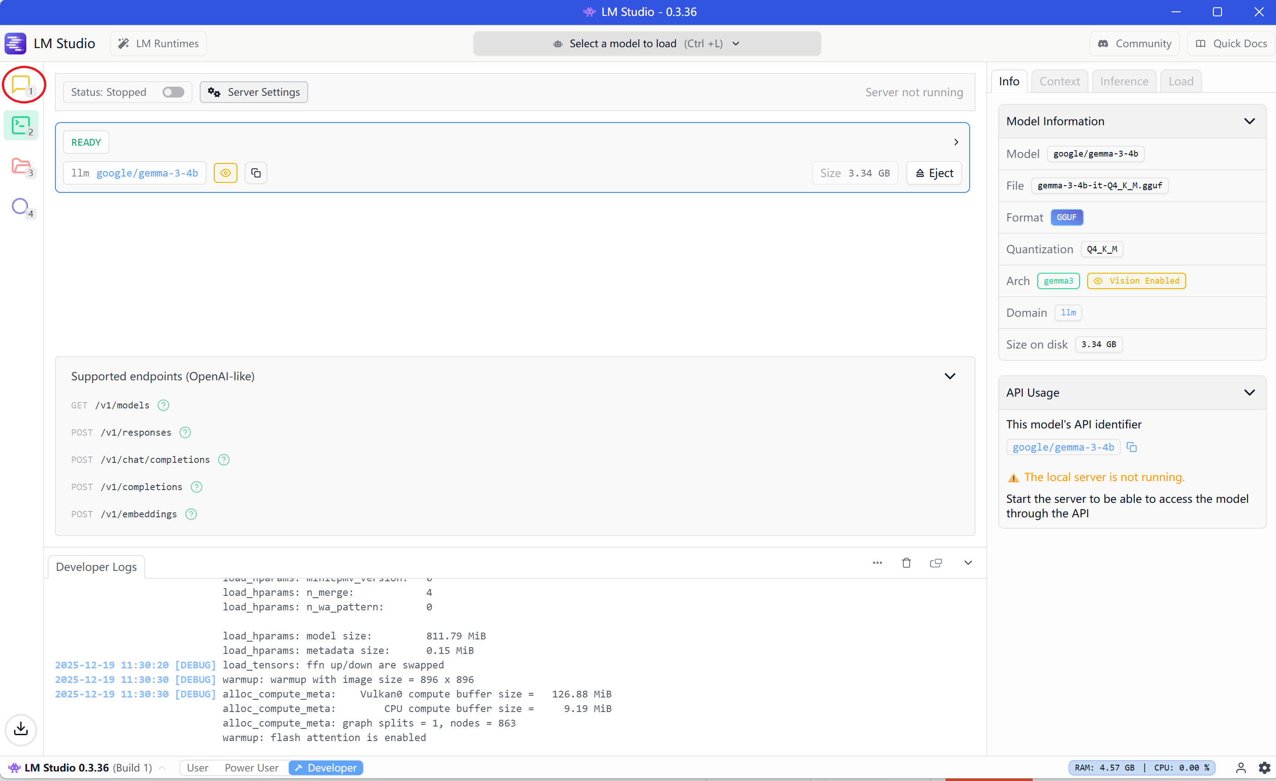Click the vision eye badge on model

pos(225,173)
